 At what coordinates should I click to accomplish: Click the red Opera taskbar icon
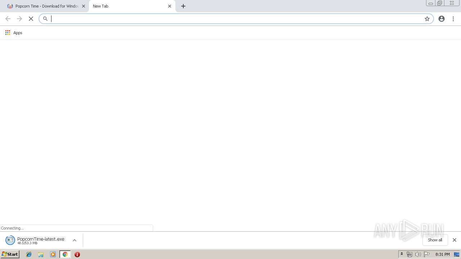point(77,254)
